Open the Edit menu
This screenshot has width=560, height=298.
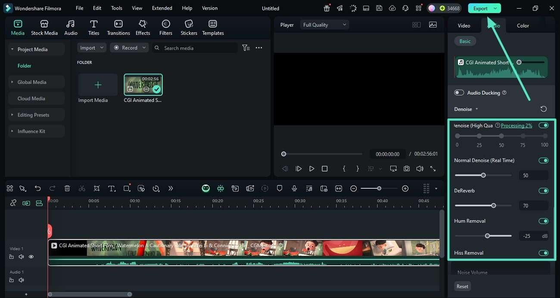97,8
